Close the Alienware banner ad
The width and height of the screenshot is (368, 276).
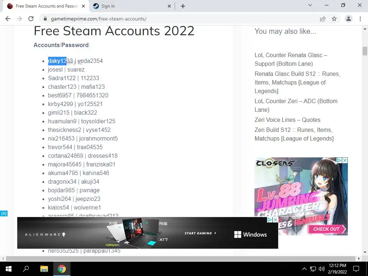coord(276,220)
